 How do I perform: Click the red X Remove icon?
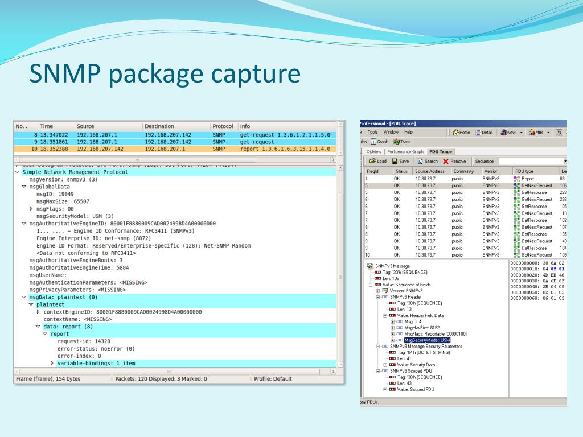coord(446,161)
